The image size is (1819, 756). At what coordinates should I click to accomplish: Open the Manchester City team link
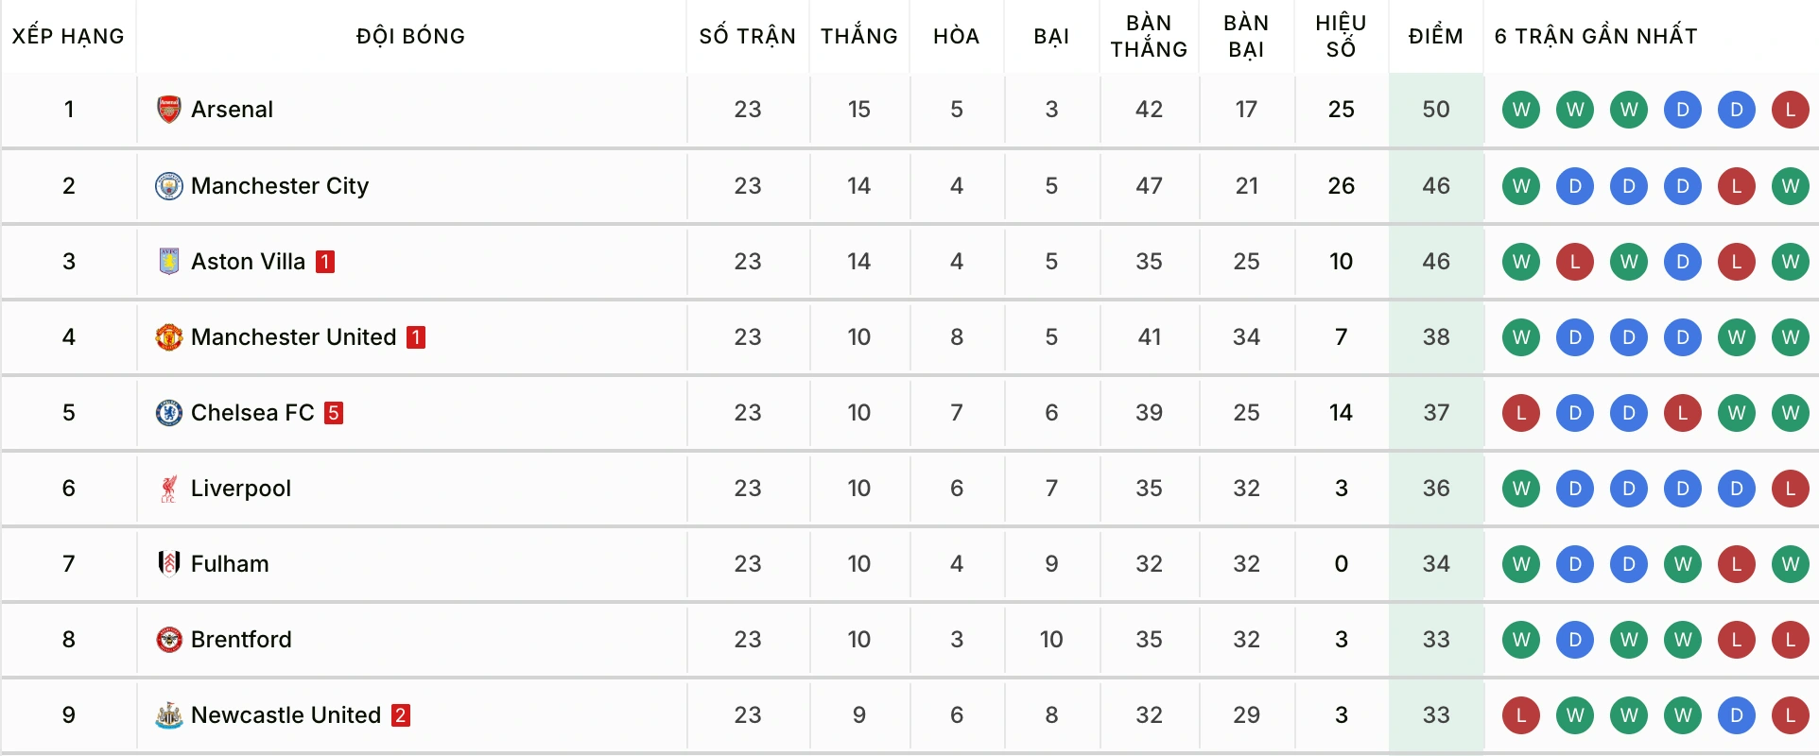point(280,185)
